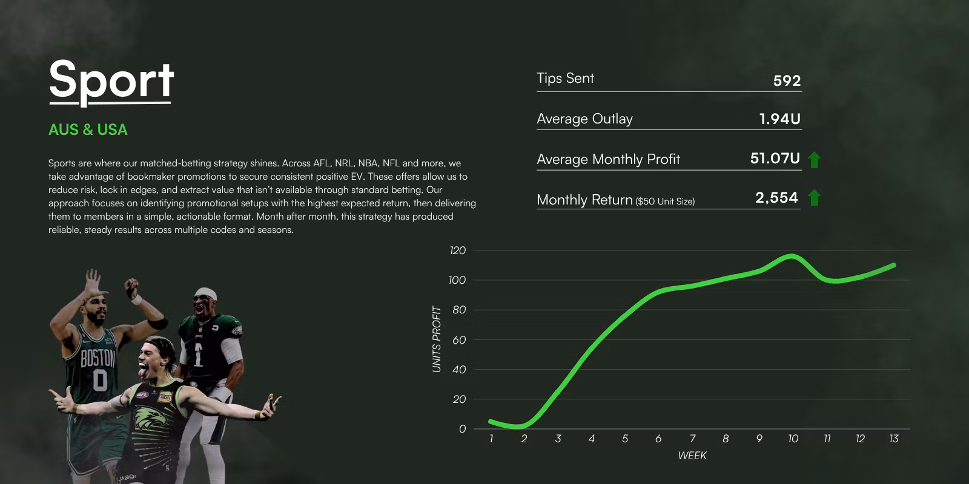Viewport: 969px width, 484px height.
Task: Select the Average Outlay label
Action: point(584,119)
